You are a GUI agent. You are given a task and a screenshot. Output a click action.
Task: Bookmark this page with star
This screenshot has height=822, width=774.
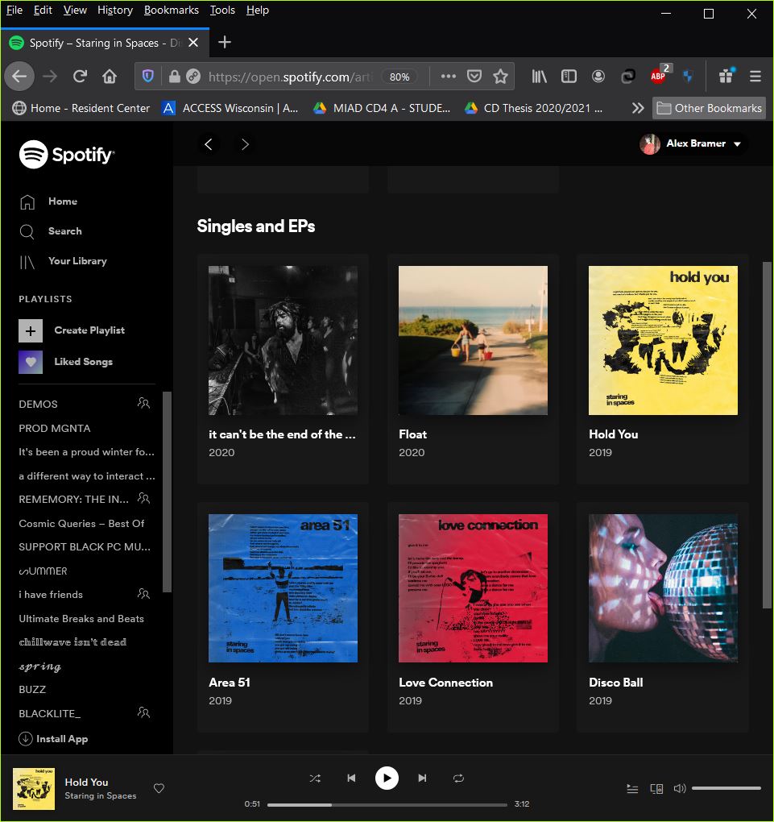[x=500, y=77]
